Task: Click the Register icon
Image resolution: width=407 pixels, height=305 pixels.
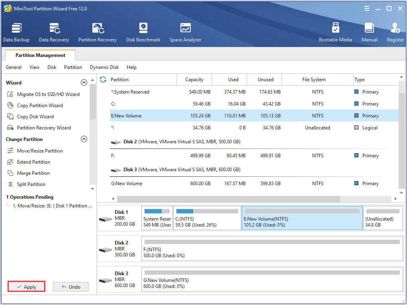Action: pyautogui.click(x=395, y=32)
